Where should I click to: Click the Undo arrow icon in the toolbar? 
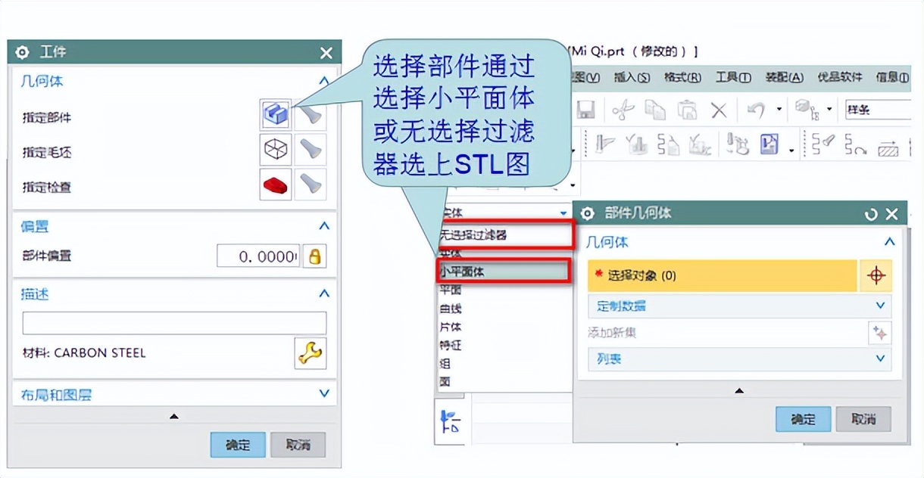tap(755, 109)
